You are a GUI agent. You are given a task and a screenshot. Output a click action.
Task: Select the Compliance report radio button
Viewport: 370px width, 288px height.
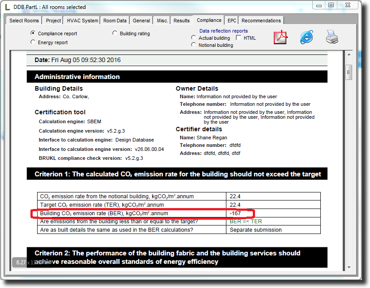click(33, 33)
